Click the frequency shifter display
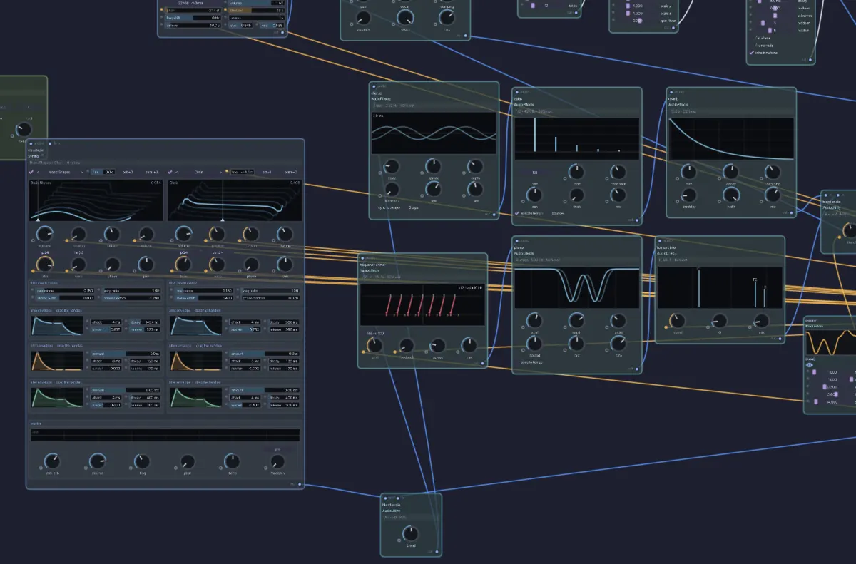 pos(422,305)
